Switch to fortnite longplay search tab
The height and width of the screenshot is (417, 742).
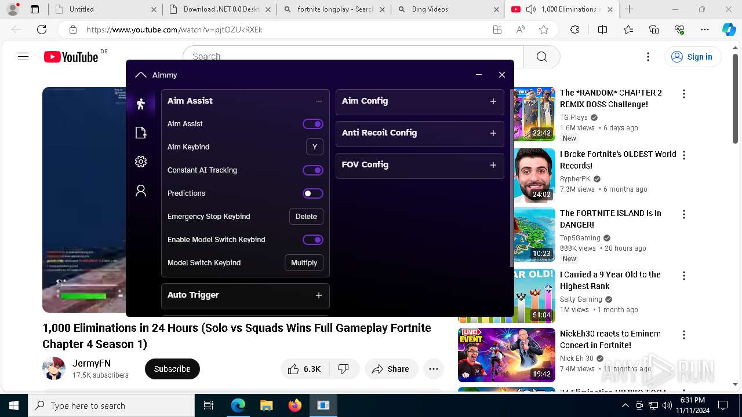click(x=333, y=9)
